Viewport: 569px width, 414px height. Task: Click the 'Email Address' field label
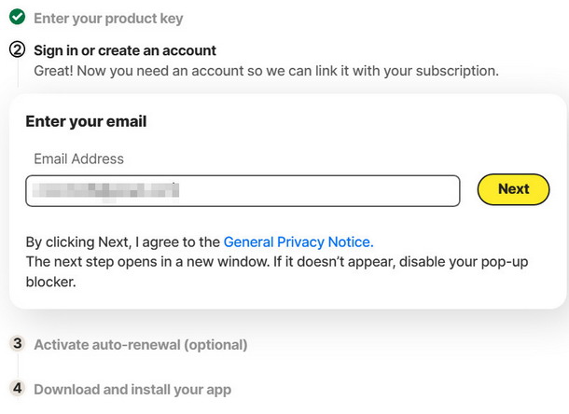point(78,159)
